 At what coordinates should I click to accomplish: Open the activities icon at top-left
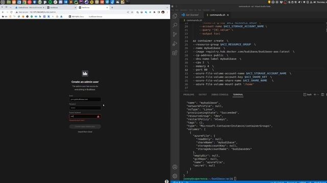(3, 2)
